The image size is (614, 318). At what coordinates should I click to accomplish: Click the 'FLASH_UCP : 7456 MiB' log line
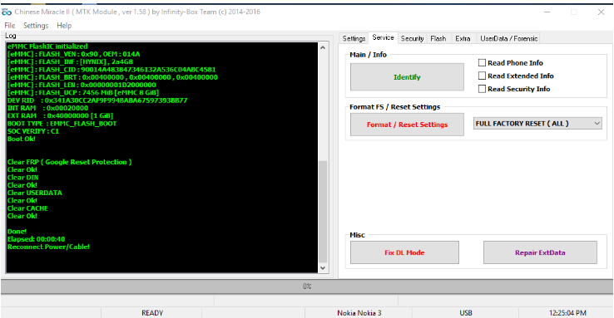pos(83,93)
